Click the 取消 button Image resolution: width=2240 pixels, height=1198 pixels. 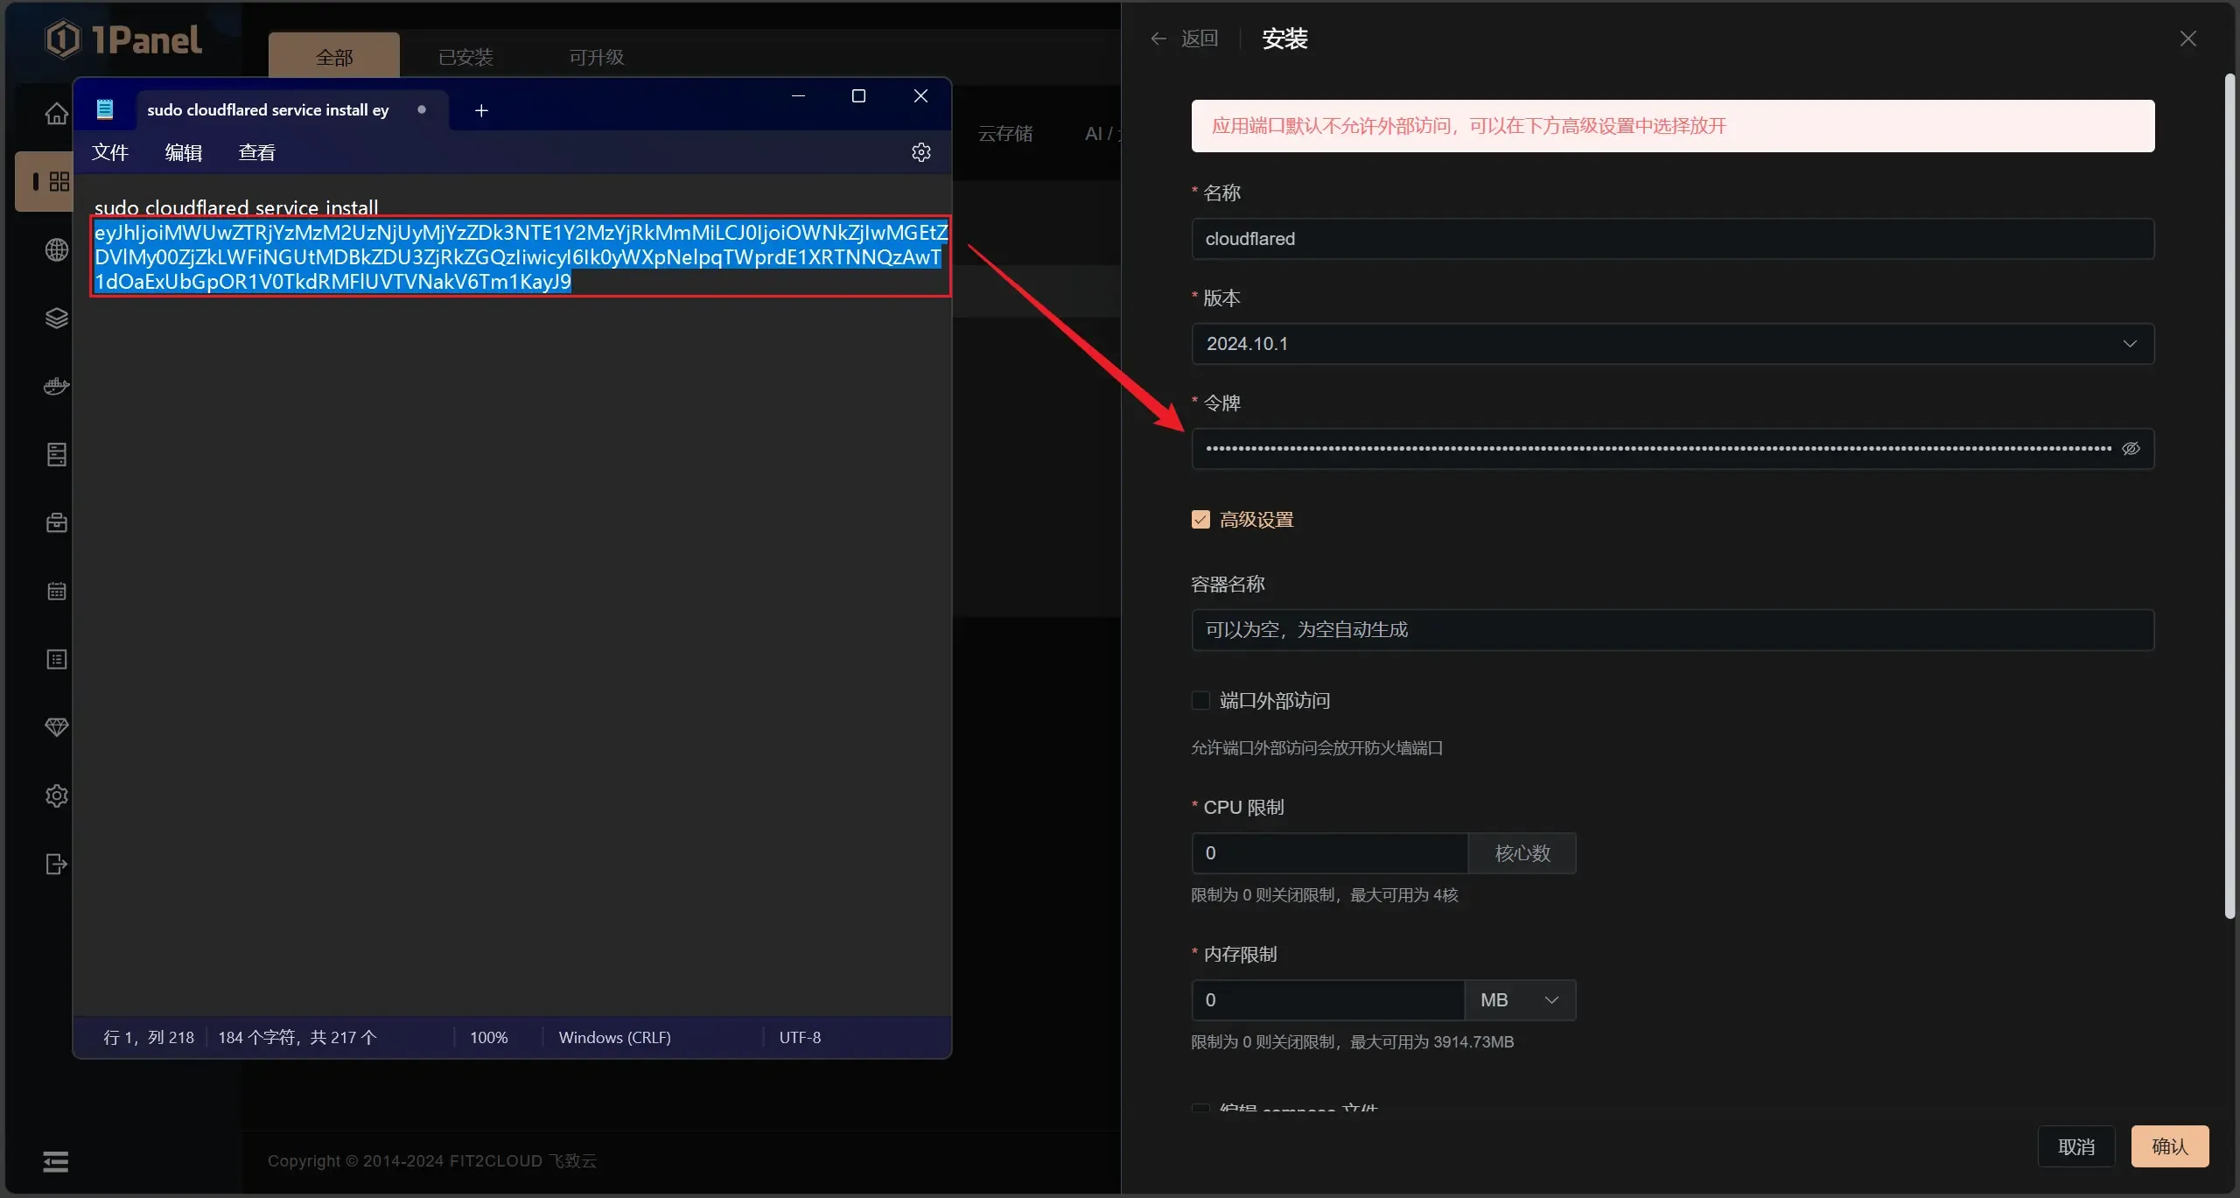click(x=2075, y=1146)
